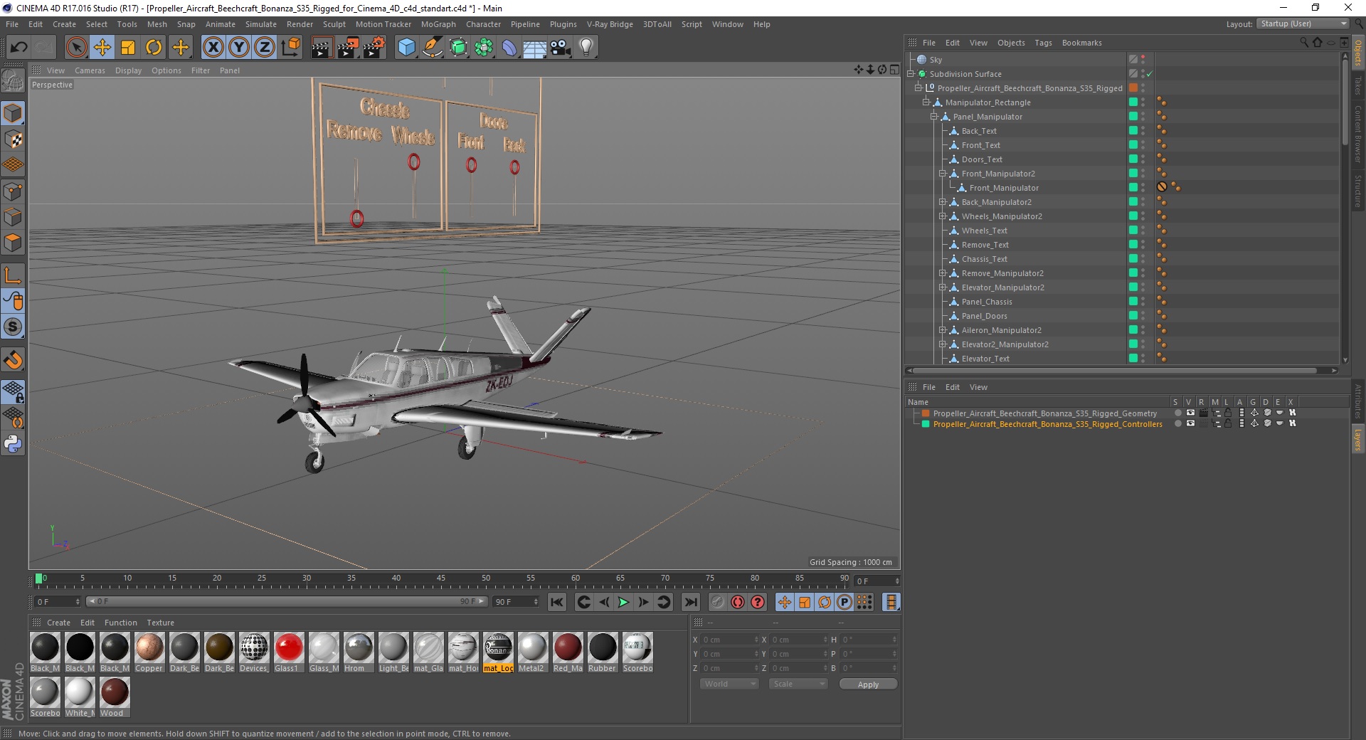
Task: Open the deformer objects icon
Action: click(x=509, y=48)
